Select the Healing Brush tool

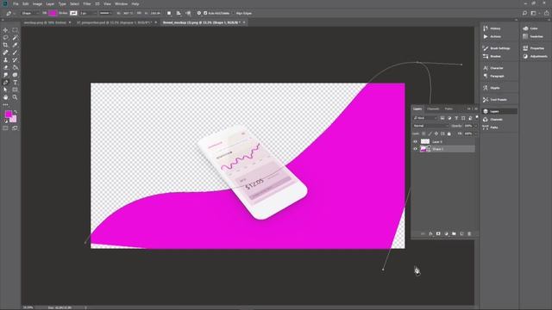(x=6, y=53)
